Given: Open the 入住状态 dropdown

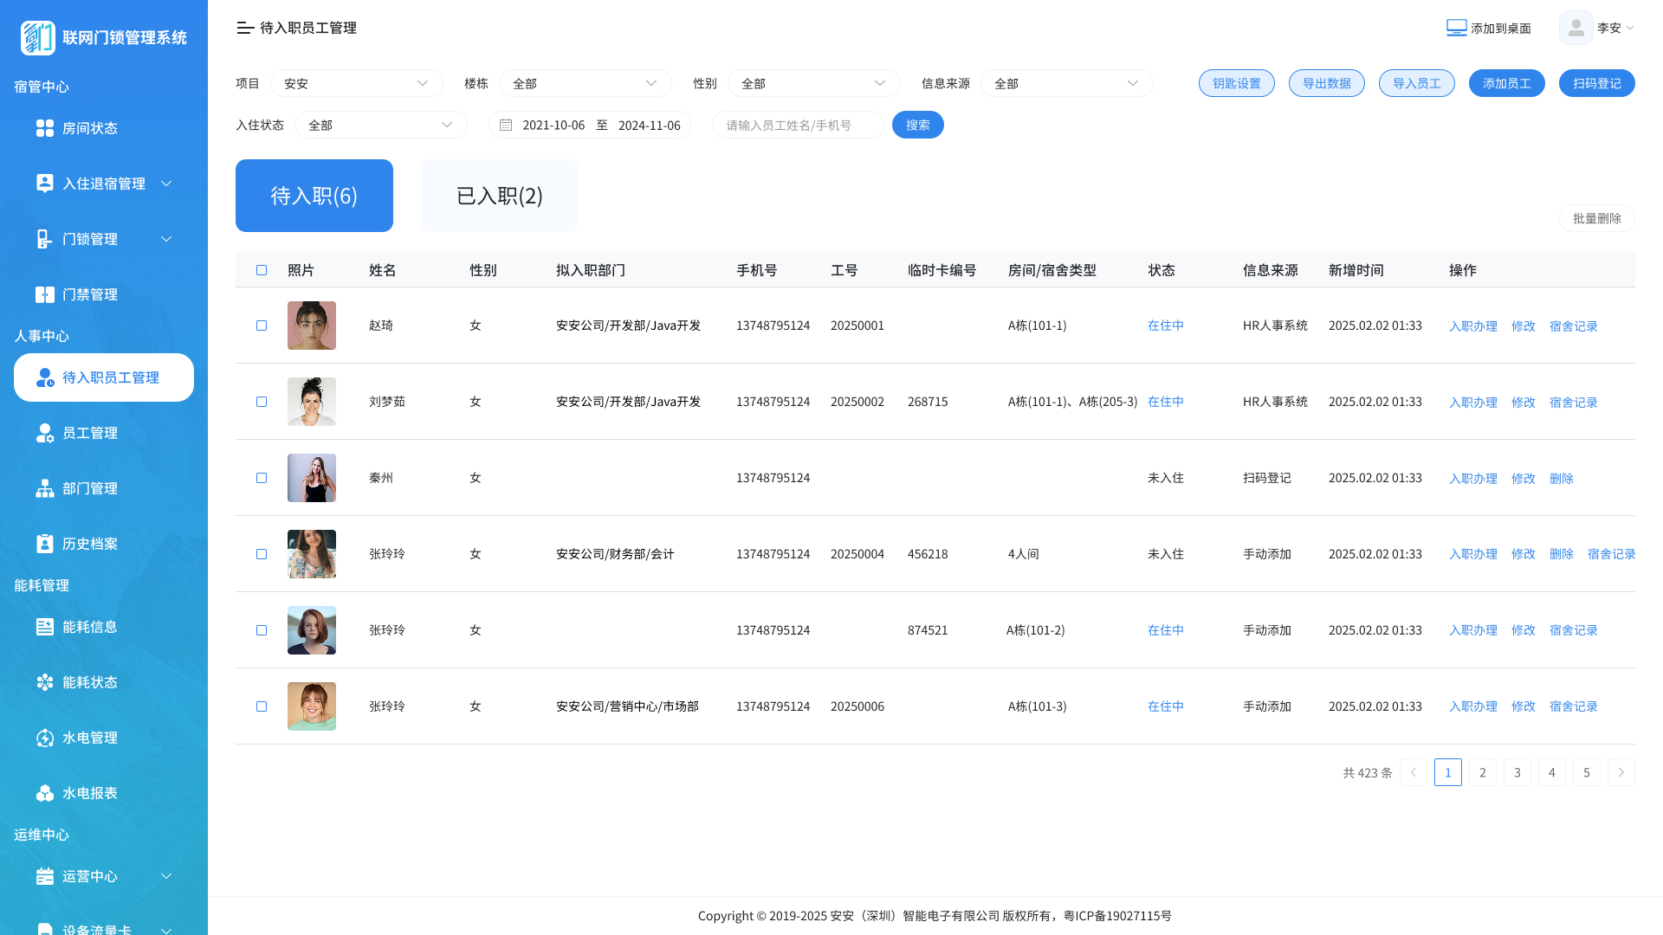Looking at the screenshot, I should tap(381, 125).
